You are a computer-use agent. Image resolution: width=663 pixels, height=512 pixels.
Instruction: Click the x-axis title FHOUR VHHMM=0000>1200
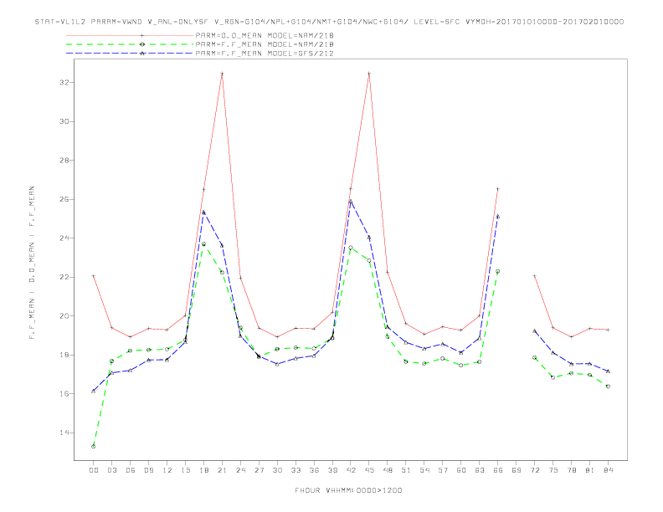(x=348, y=490)
